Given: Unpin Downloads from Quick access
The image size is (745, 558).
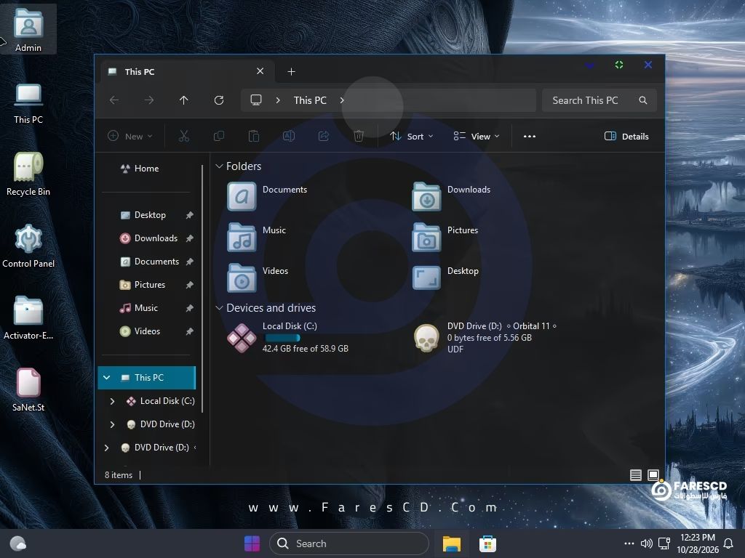Looking at the screenshot, I should (189, 238).
